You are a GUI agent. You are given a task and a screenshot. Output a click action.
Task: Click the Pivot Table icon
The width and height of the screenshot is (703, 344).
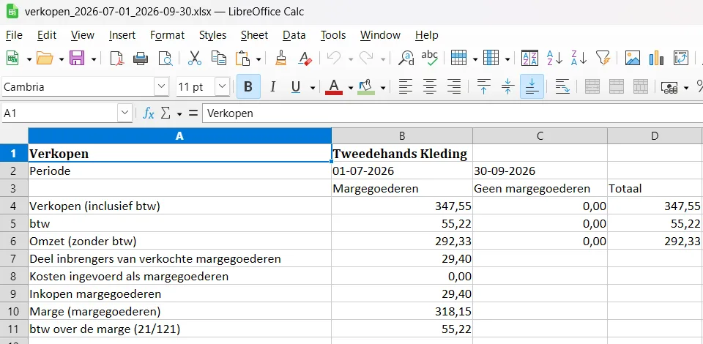click(680, 59)
